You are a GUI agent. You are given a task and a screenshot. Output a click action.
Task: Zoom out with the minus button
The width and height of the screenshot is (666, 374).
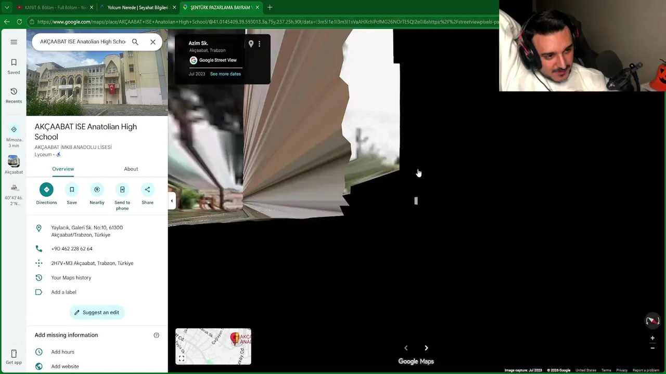point(652,348)
